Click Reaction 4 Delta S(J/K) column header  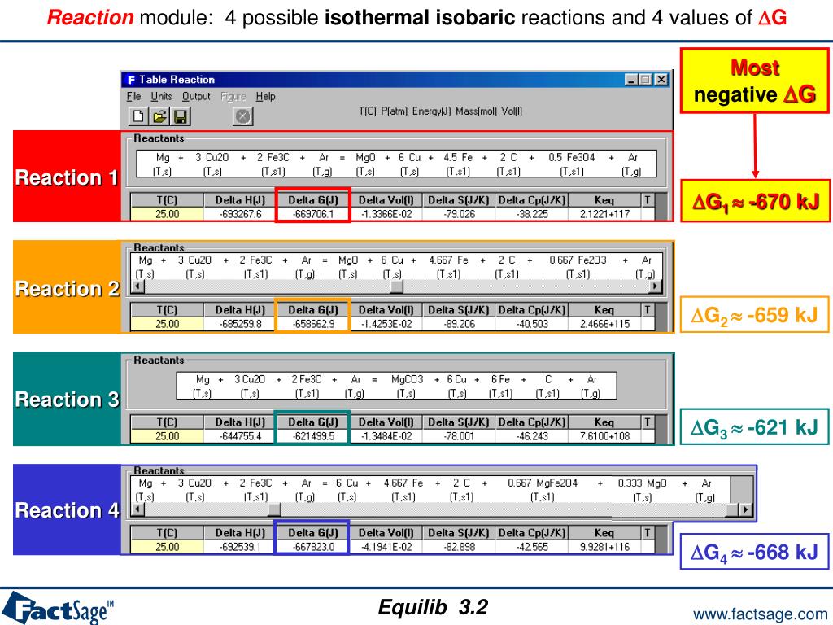pos(459,533)
